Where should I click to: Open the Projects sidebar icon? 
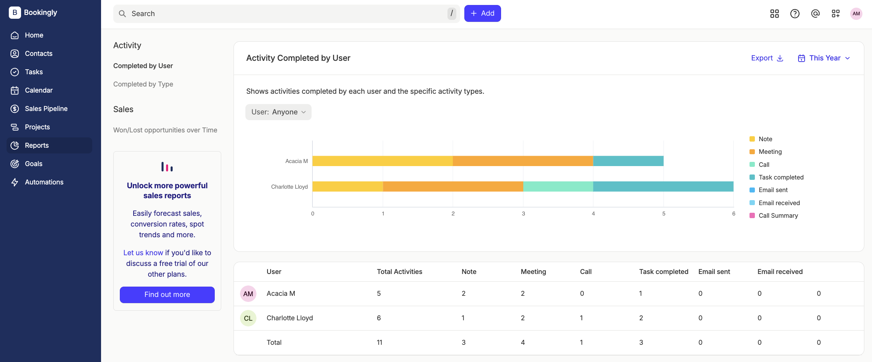tap(15, 127)
